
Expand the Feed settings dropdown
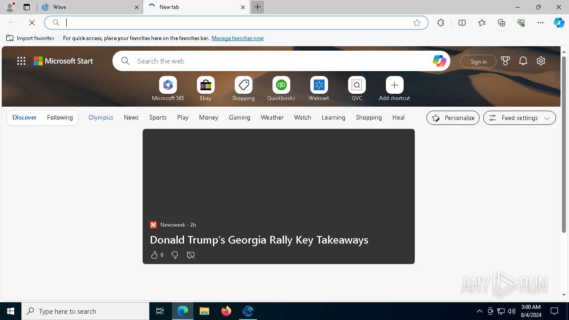pos(520,118)
